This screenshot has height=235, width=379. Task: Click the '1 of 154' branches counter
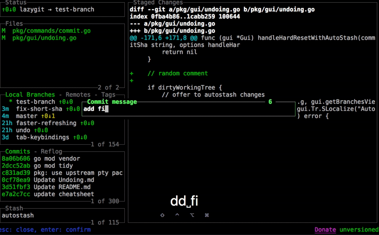(105, 145)
